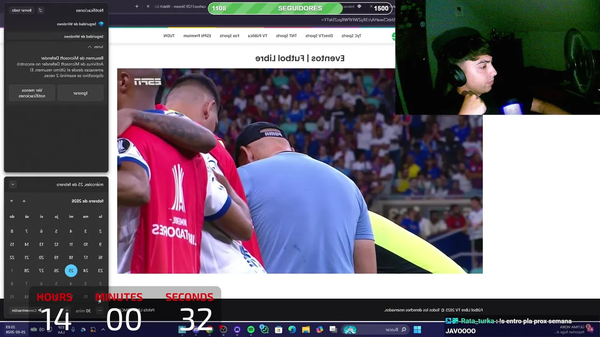Switch to carlos1129 Stream browser tab
Screen dimensions: 600x337
pyautogui.click(x=180, y=7)
